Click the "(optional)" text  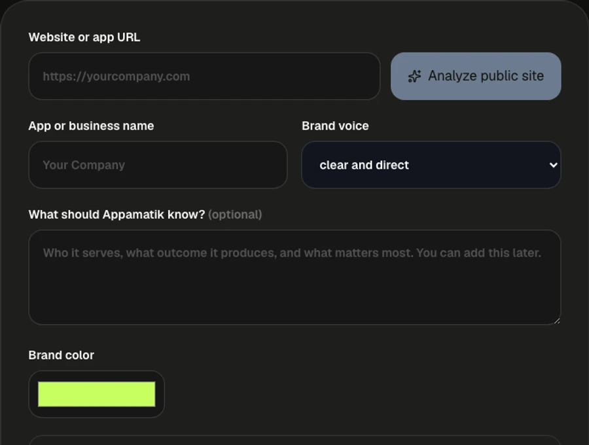[x=235, y=215]
